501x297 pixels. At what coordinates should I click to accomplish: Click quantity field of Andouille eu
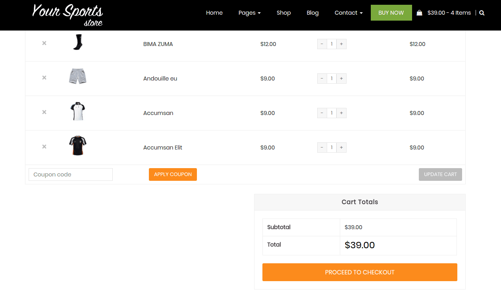(332, 79)
